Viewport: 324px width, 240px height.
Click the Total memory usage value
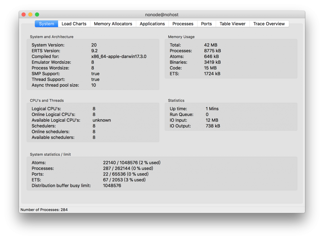(210, 45)
